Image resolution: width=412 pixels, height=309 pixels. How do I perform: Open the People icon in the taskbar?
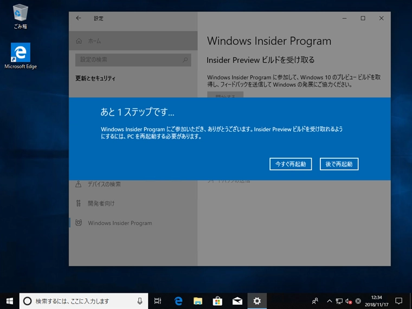[315, 301]
